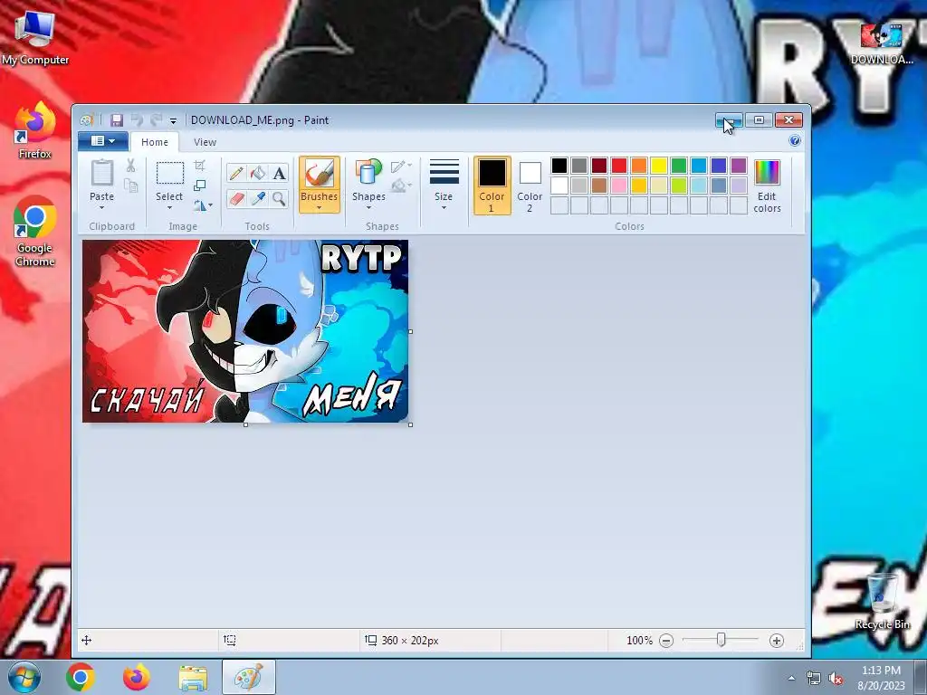Open shape Outline dropdown
927x695 pixels.
point(401,167)
